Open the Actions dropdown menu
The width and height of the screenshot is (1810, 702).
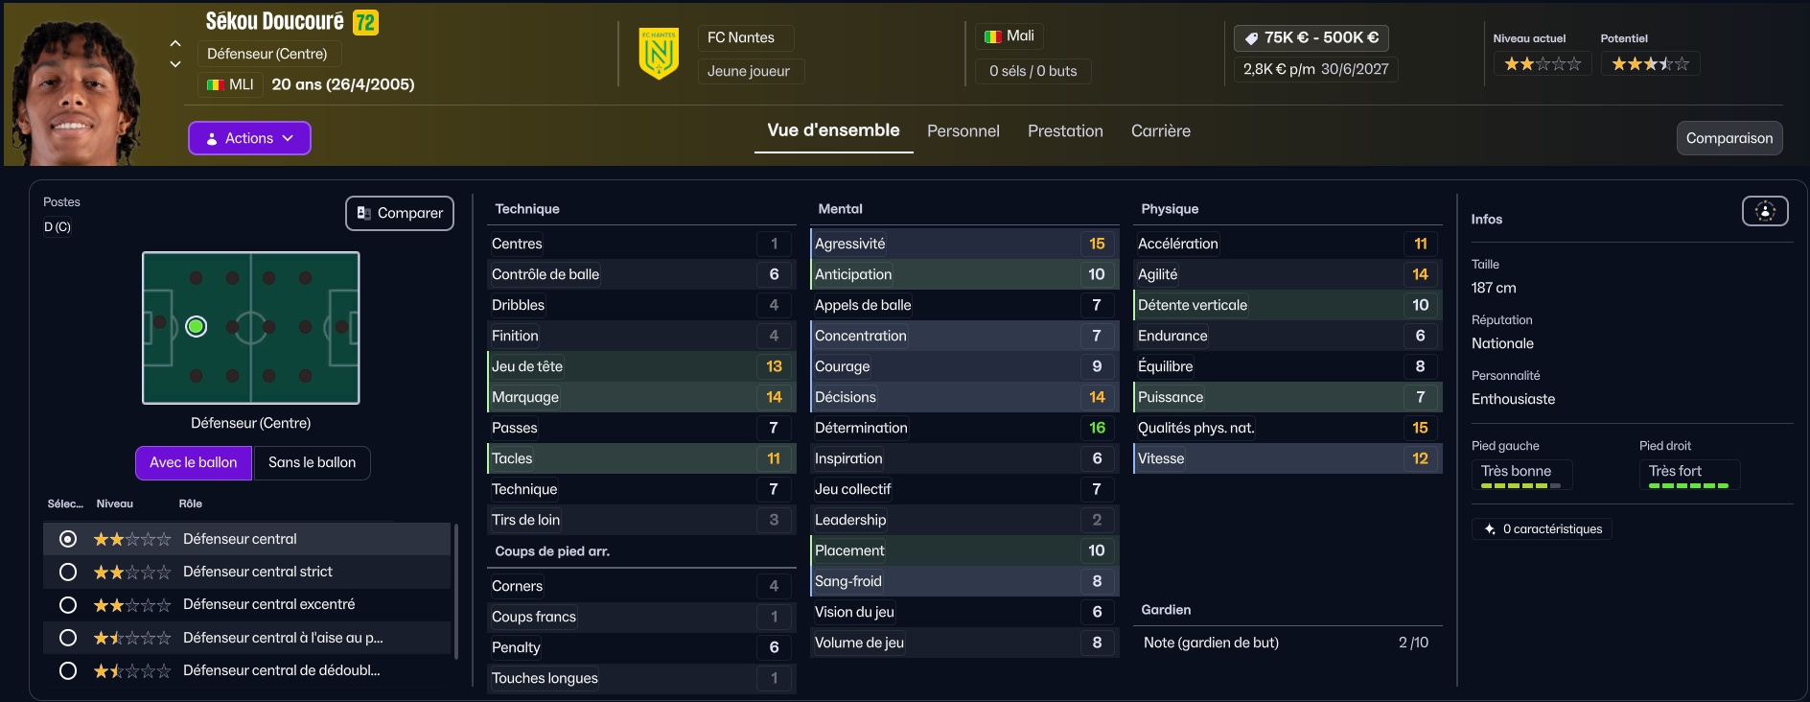(x=249, y=138)
